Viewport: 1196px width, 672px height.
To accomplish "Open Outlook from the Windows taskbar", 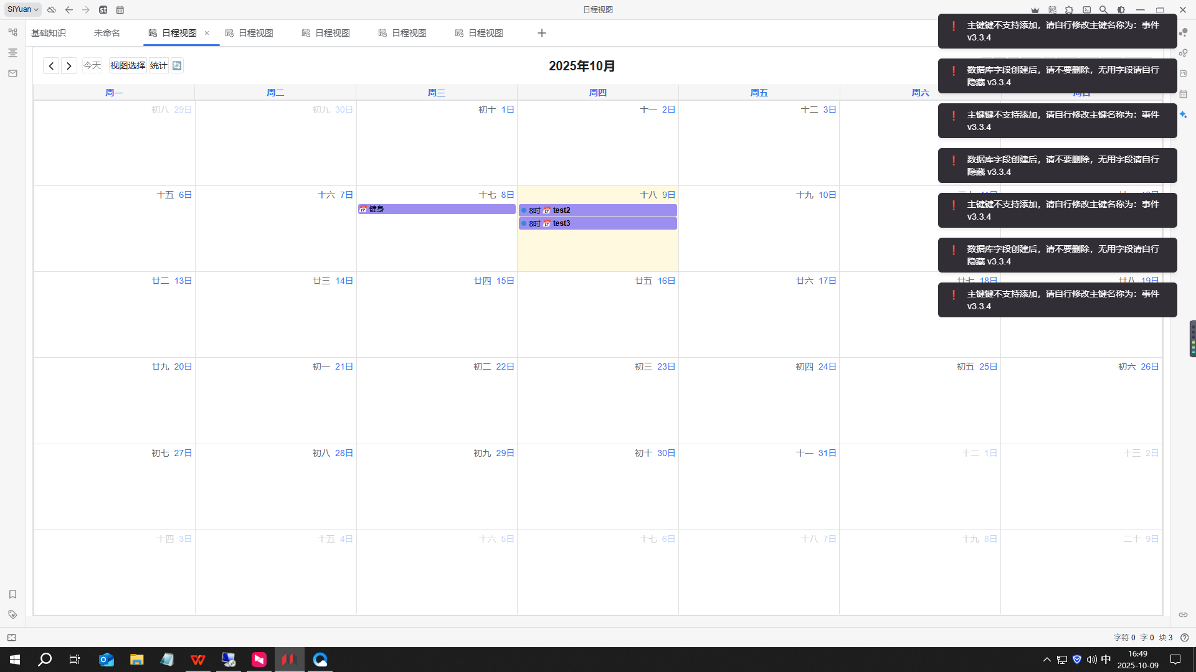I will click(x=107, y=660).
